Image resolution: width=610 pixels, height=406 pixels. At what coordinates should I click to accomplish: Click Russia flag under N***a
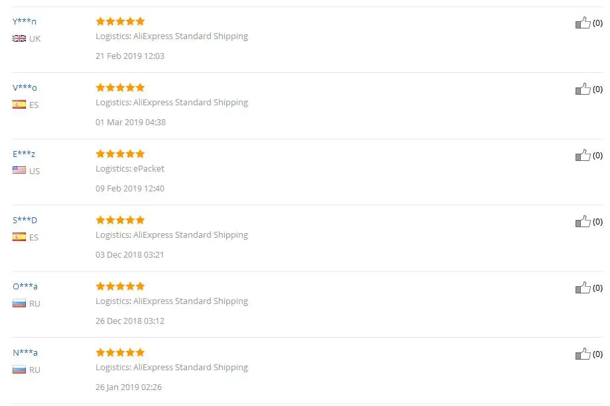coord(19,370)
